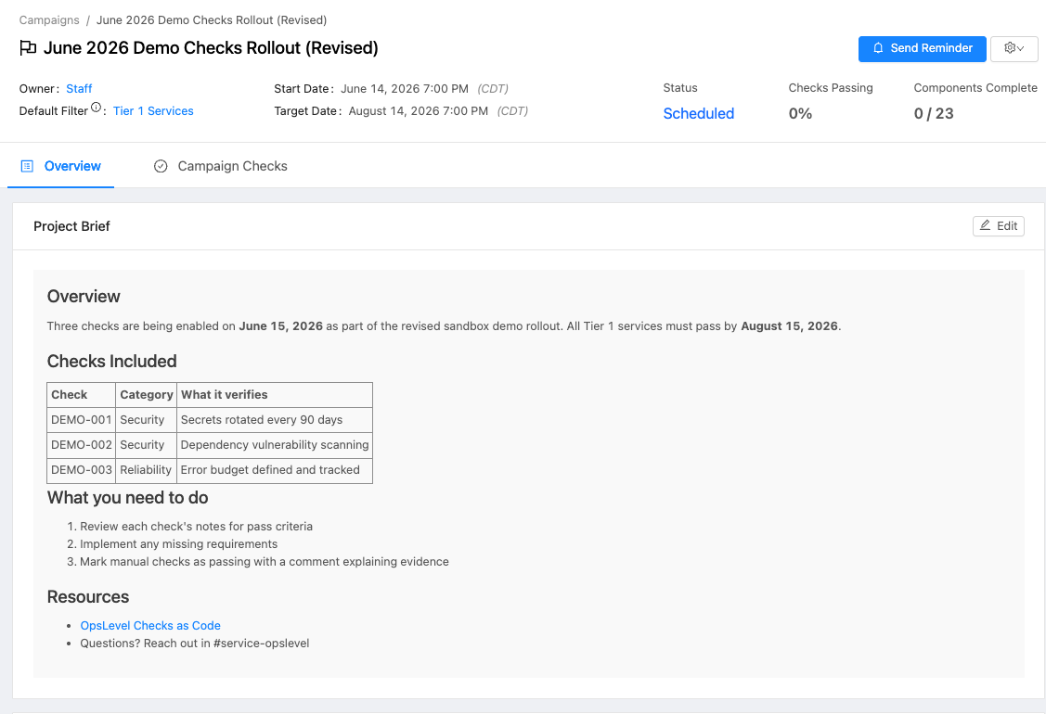Edit the Project Brief
This screenshot has height=714, width=1046.
pyautogui.click(x=999, y=225)
